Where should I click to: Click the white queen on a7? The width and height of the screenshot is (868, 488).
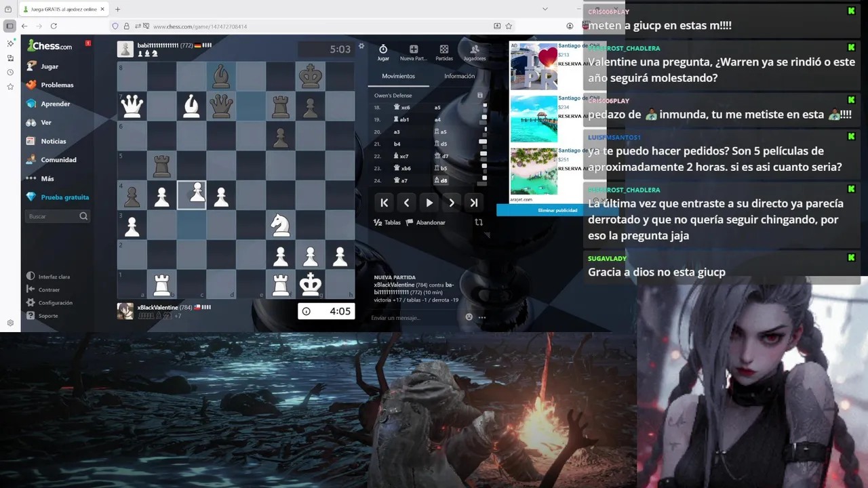coord(132,107)
